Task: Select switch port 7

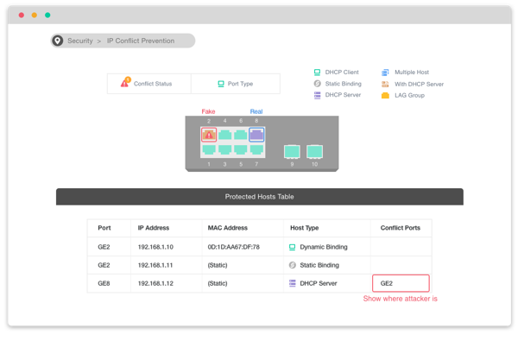Action: (x=256, y=149)
